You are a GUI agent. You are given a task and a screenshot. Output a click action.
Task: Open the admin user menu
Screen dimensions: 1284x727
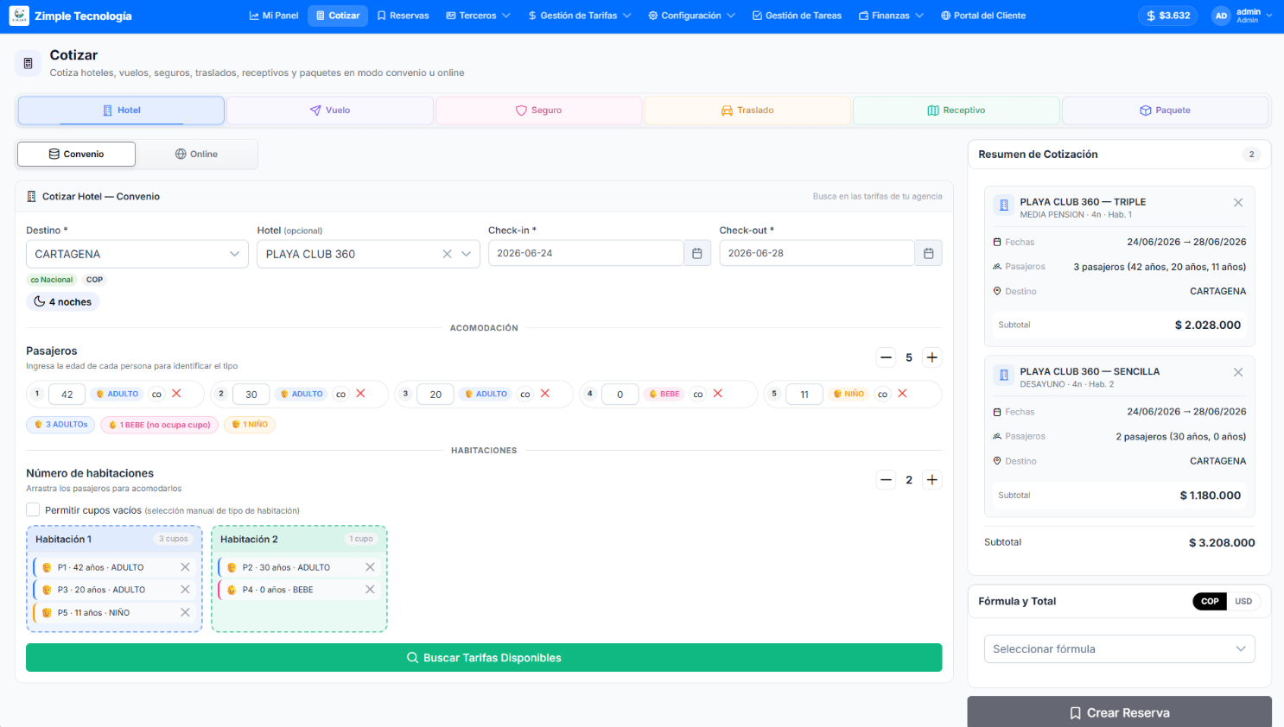(x=1243, y=16)
